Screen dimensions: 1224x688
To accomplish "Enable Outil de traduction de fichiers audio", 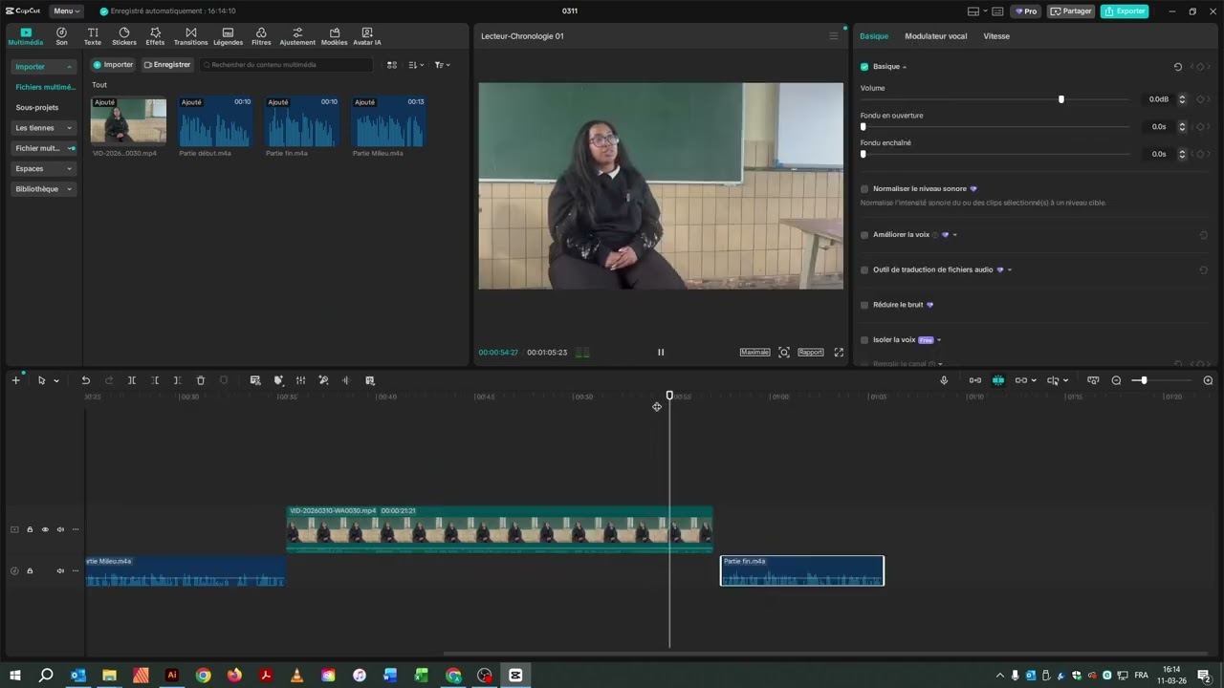I will pyautogui.click(x=864, y=270).
